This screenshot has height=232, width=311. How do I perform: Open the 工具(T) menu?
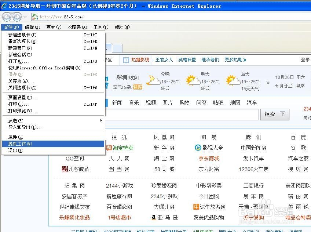click(101, 27)
